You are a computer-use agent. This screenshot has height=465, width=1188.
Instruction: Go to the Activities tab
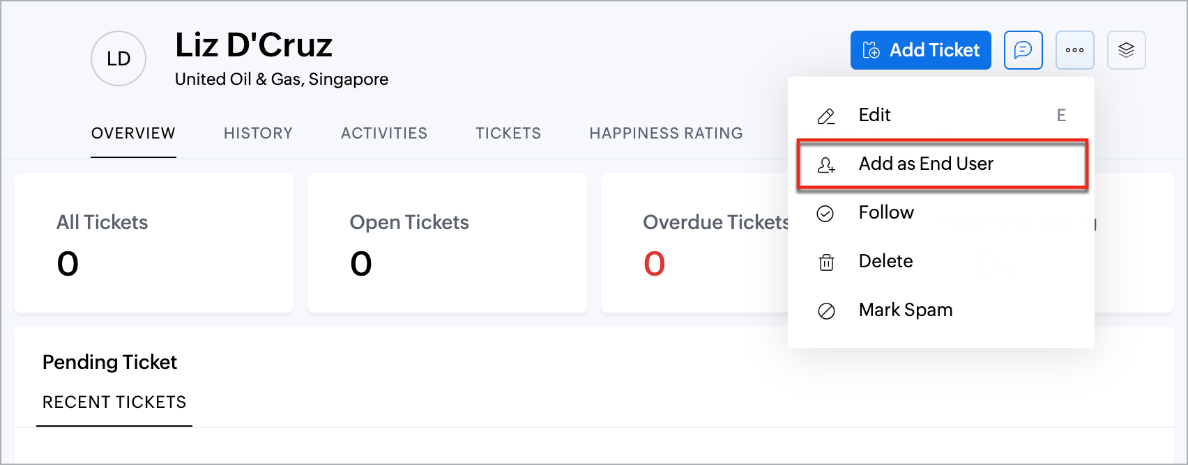coord(384,133)
